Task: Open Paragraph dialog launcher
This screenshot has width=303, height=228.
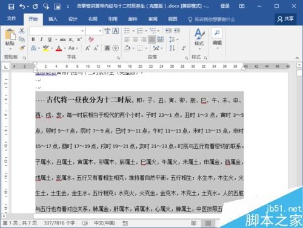Action: [x=186, y=58]
